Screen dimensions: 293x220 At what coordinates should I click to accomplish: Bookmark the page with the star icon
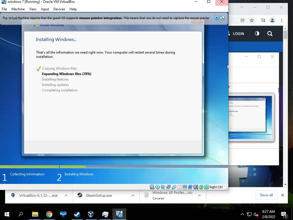click(x=252, y=20)
